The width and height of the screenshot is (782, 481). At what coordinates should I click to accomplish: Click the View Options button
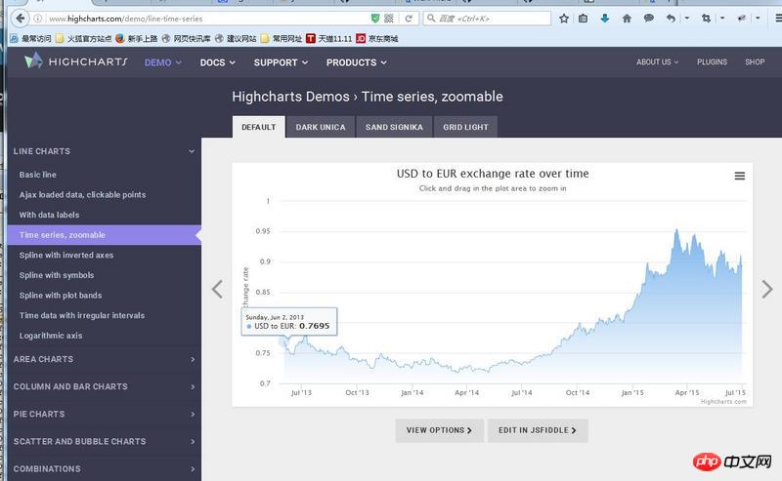pyautogui.click(x=439, y=429)
